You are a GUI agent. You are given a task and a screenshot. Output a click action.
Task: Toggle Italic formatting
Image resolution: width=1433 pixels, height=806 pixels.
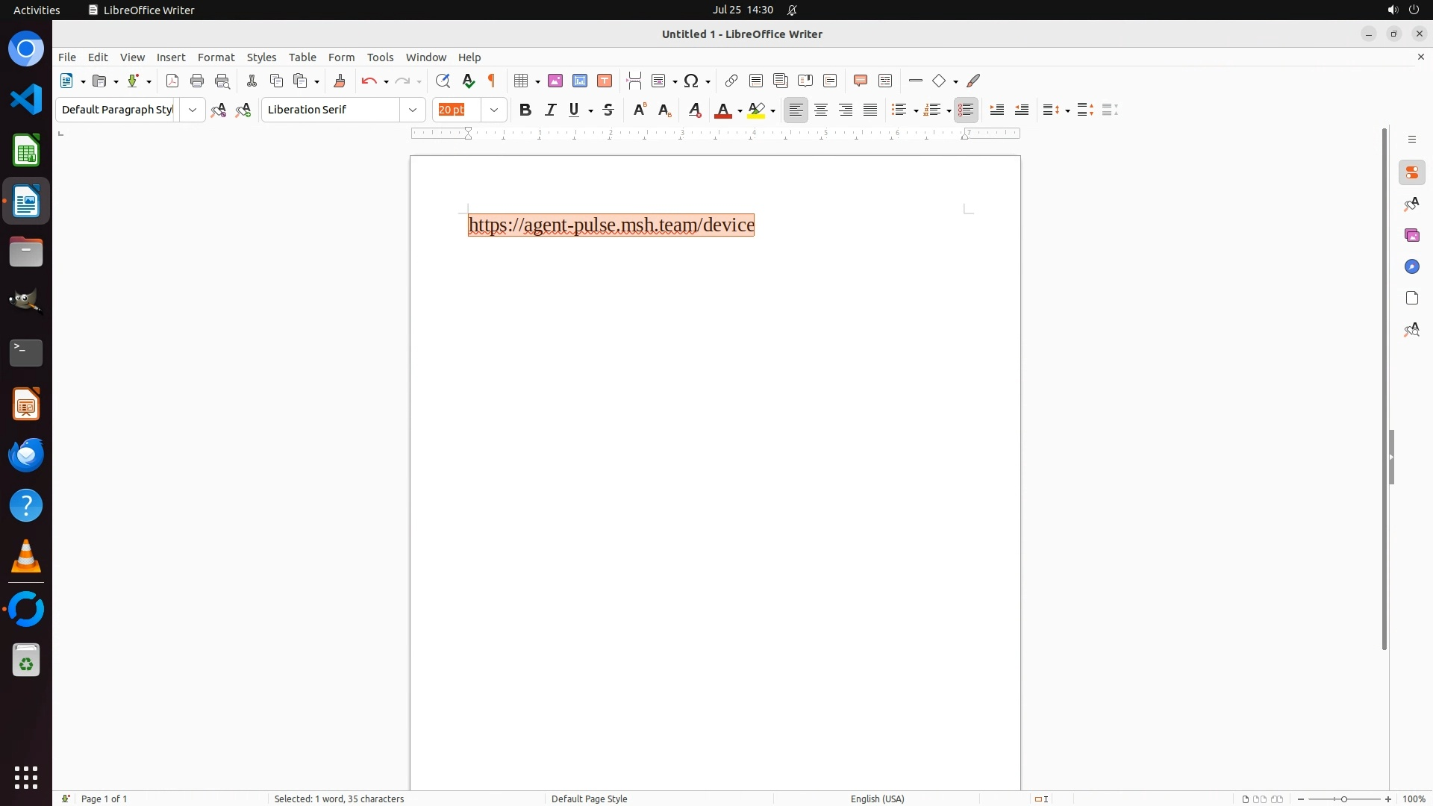click(x=551, y=110)
